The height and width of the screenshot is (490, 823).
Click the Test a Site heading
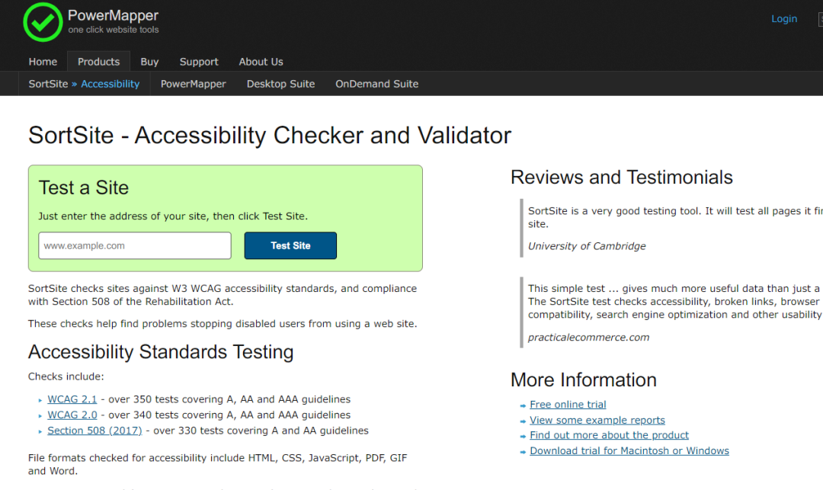pos(84,187)
